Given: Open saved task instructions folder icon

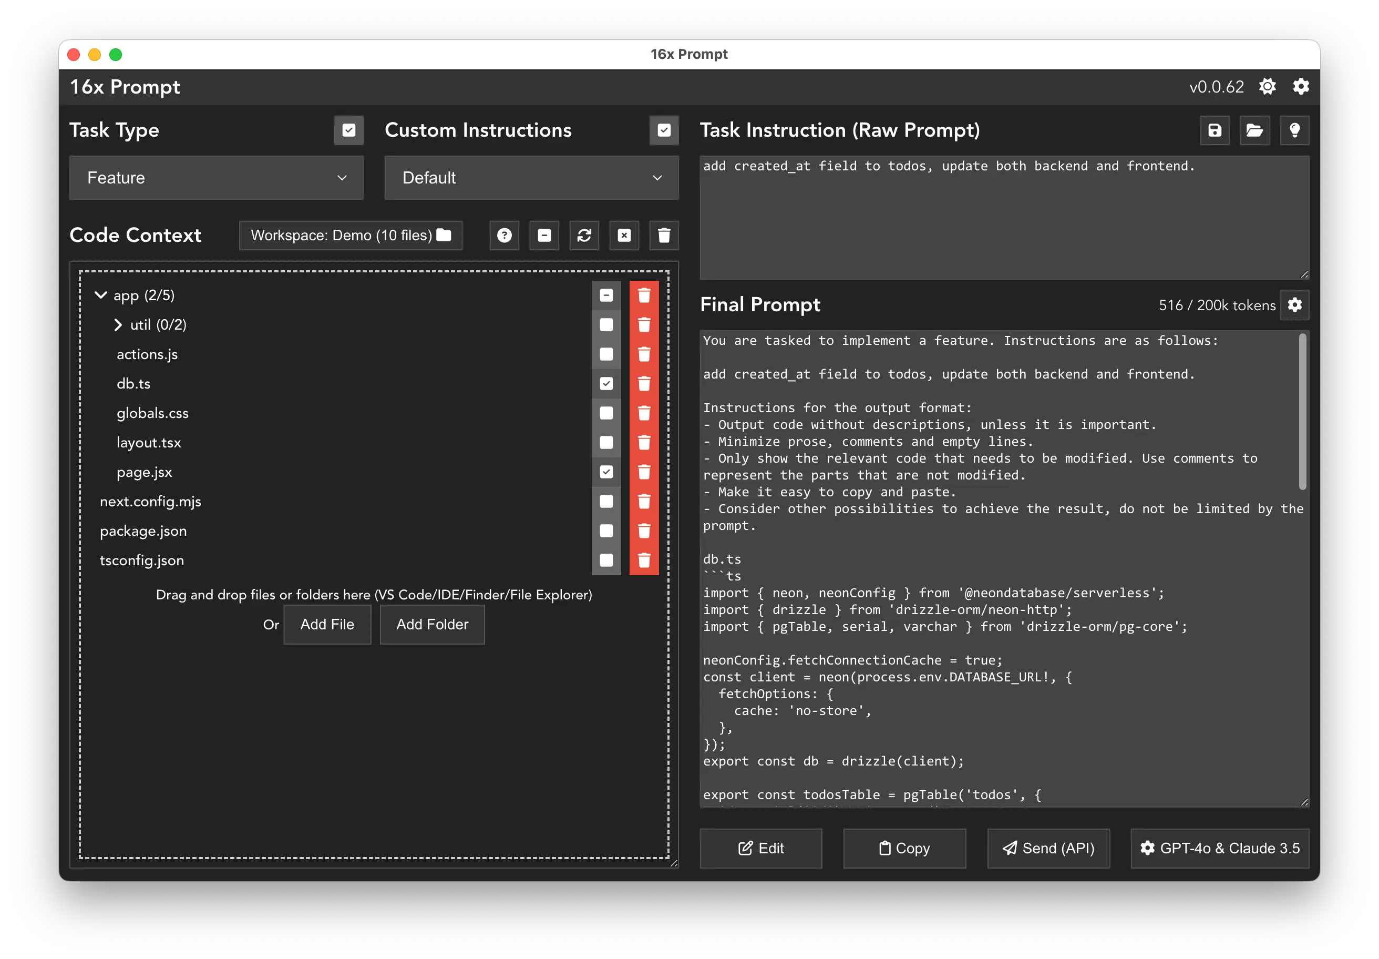Looking at the screenshot, I should pos(1254,130).
